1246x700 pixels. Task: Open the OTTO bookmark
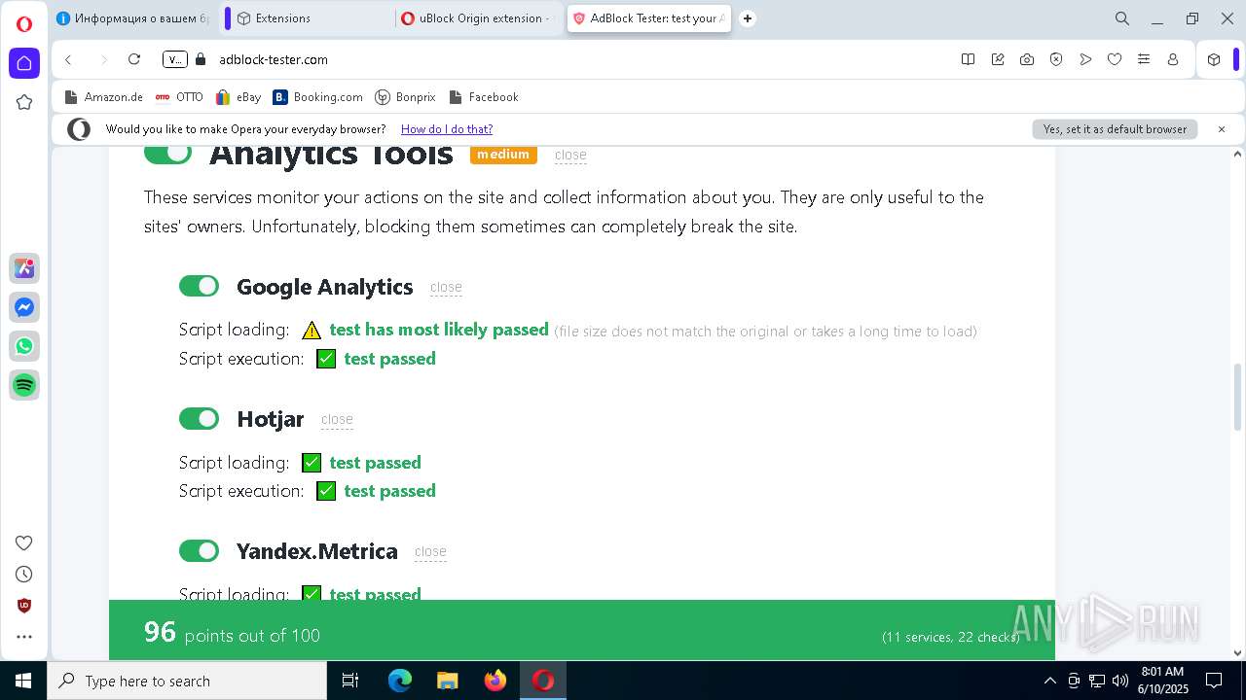180,97
